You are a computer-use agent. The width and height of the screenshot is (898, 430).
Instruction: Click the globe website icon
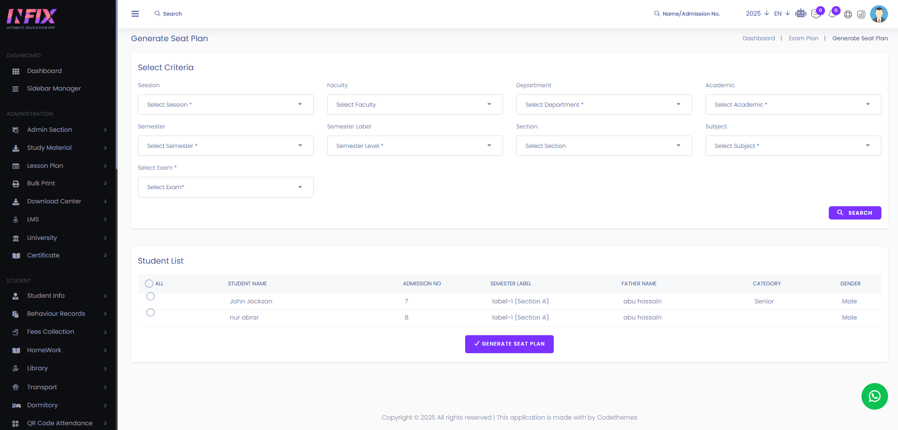(x=848, y=14)
